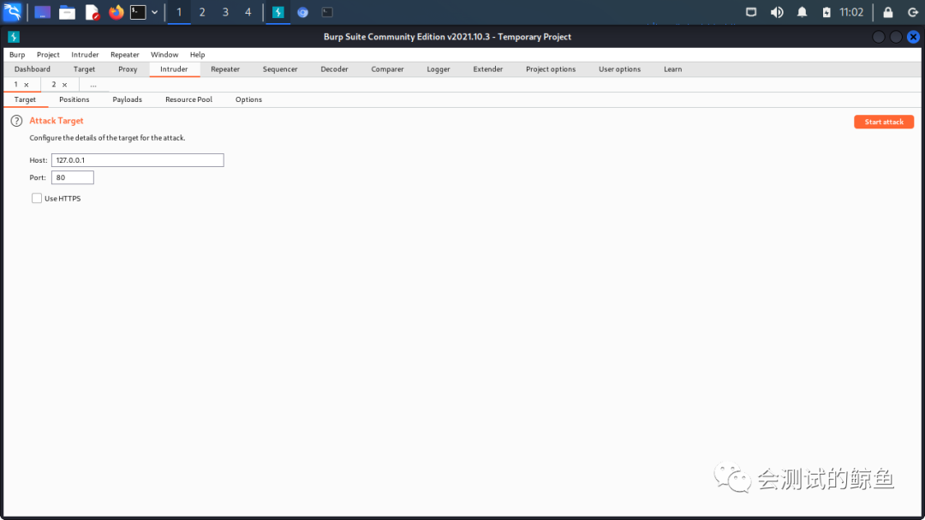Switch to the Extender tab
925x520 pixels.
(488, 69)
